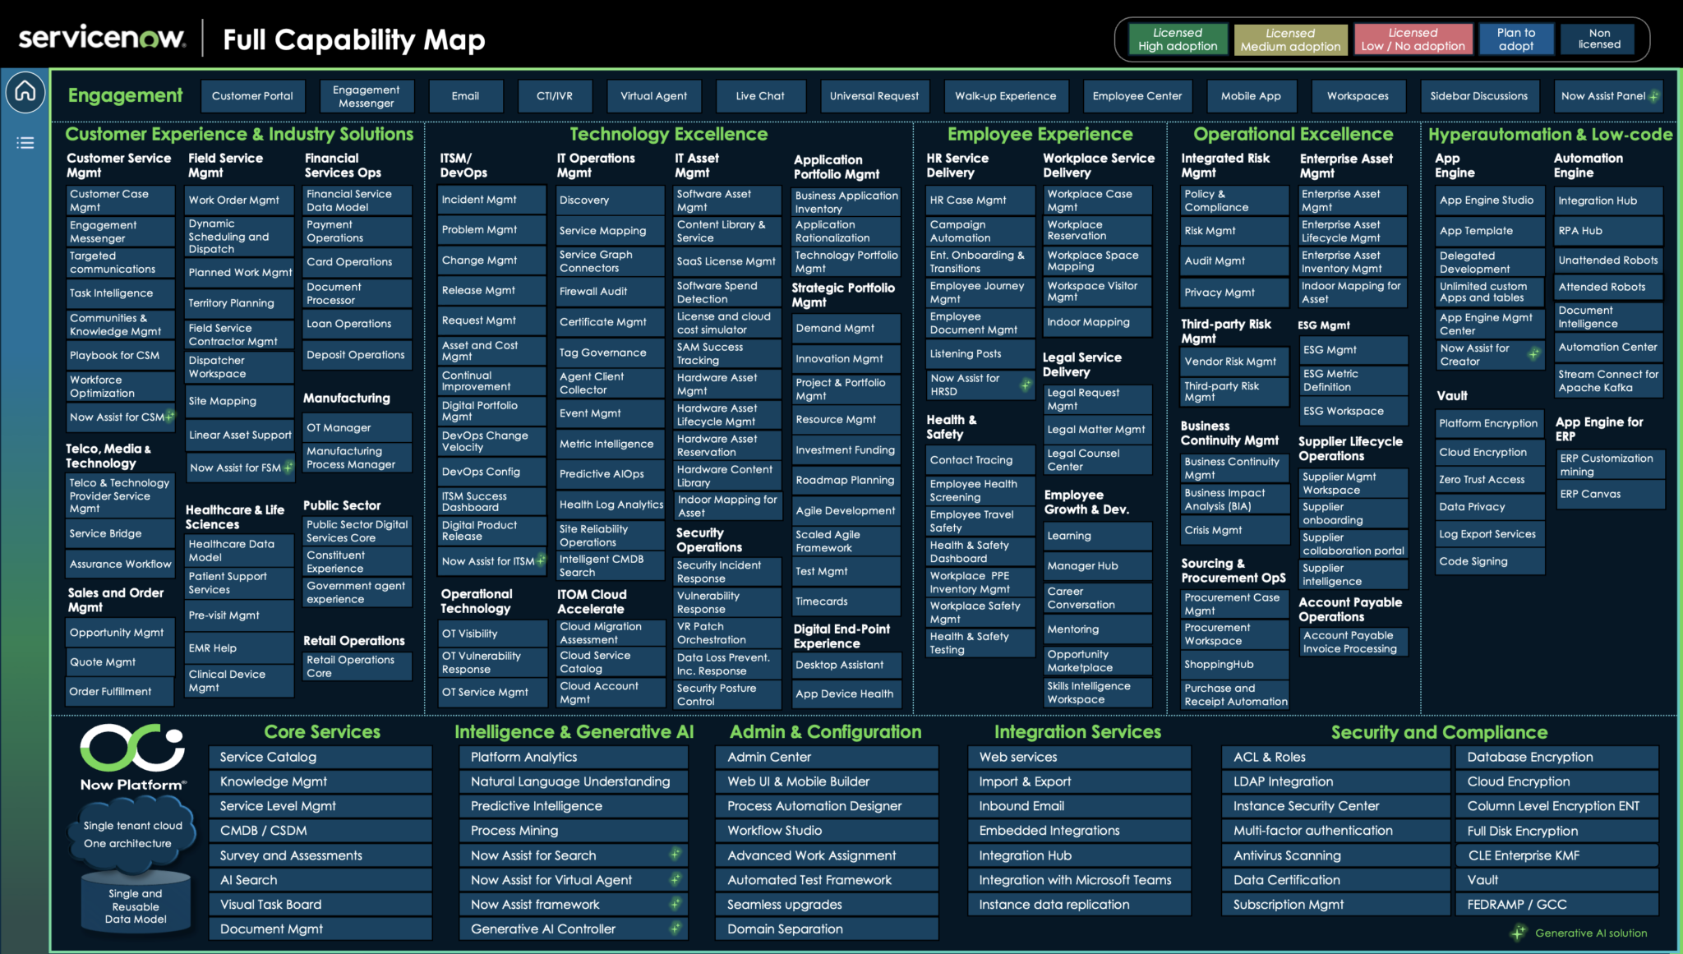Click the sparkle icon on Generative AI Controller
This screenshot has height=954, width=1683.
click(x=675, y=929)
